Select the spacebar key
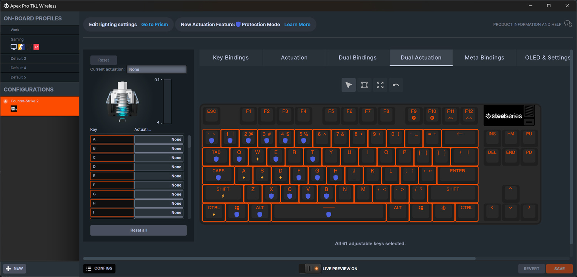 click(329, 212)
